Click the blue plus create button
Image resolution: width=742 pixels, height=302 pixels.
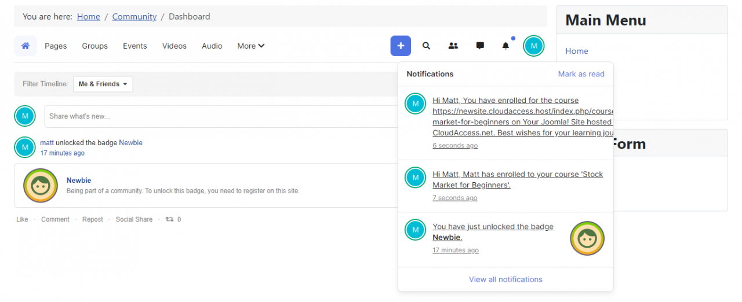click(401, 46)
